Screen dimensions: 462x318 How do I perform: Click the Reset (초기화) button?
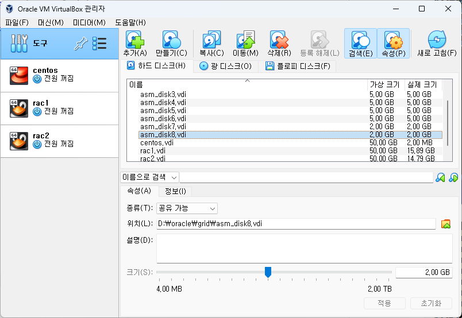pos(431,303)
